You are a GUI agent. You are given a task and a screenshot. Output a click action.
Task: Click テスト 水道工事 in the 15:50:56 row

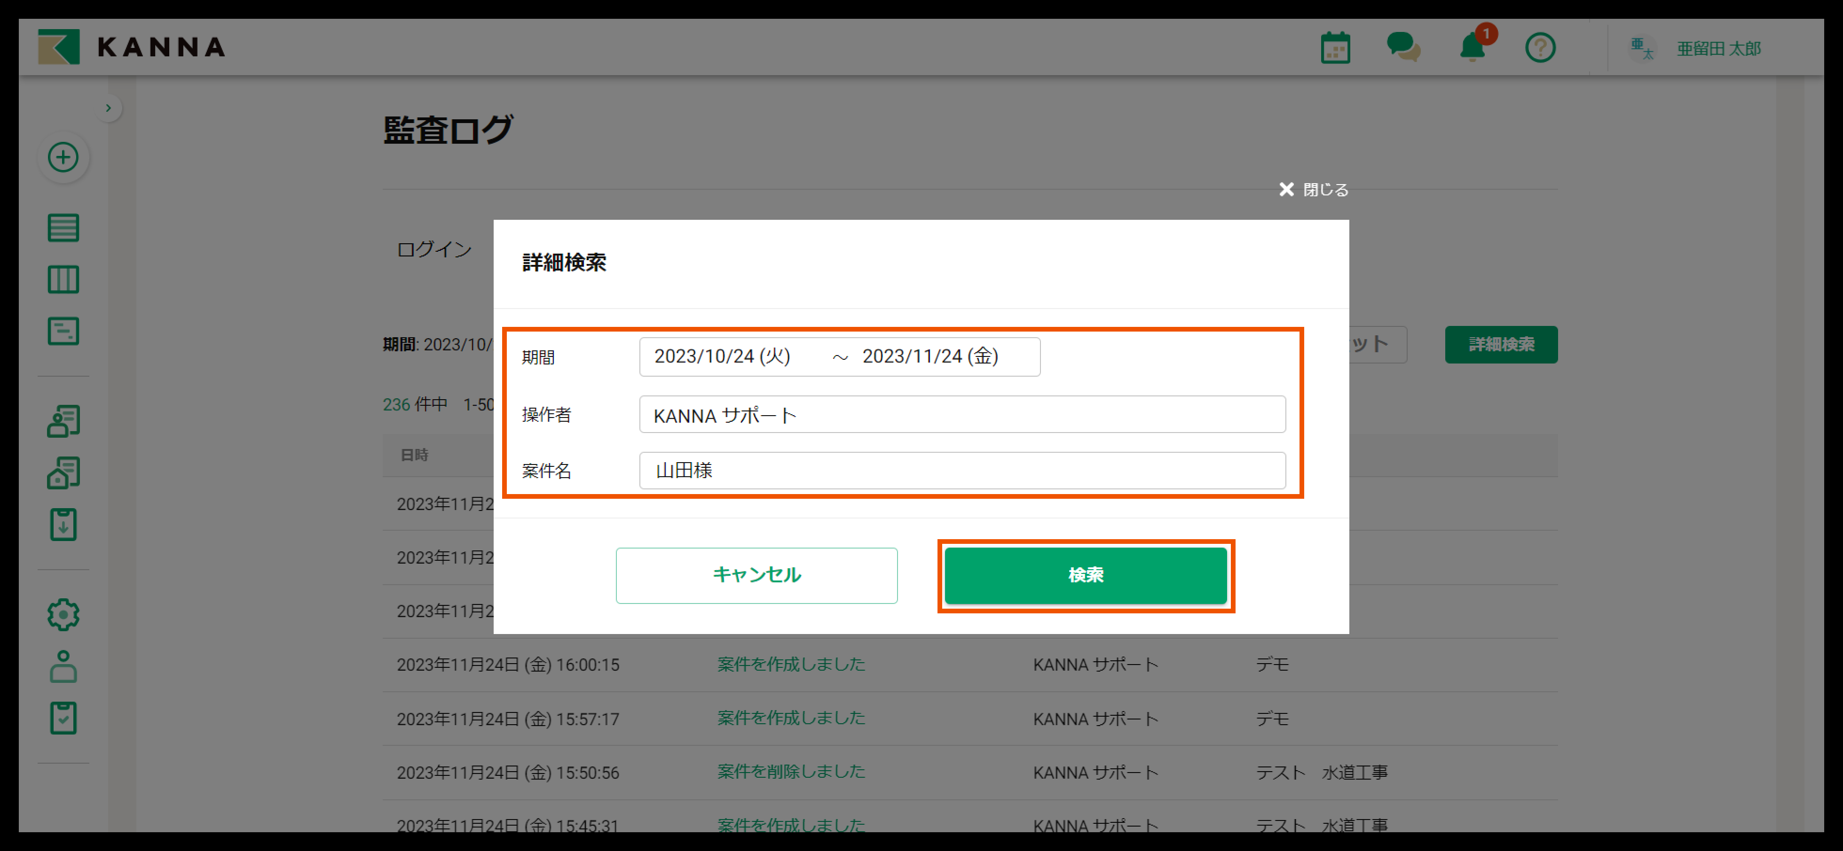(x=1322, y=773)
